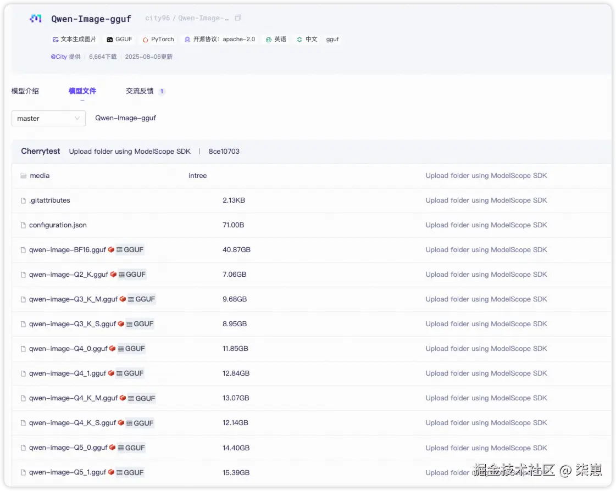Click the red cube icon beside Q3_K_S.gguf
The image size is (616, 491).
121,323
